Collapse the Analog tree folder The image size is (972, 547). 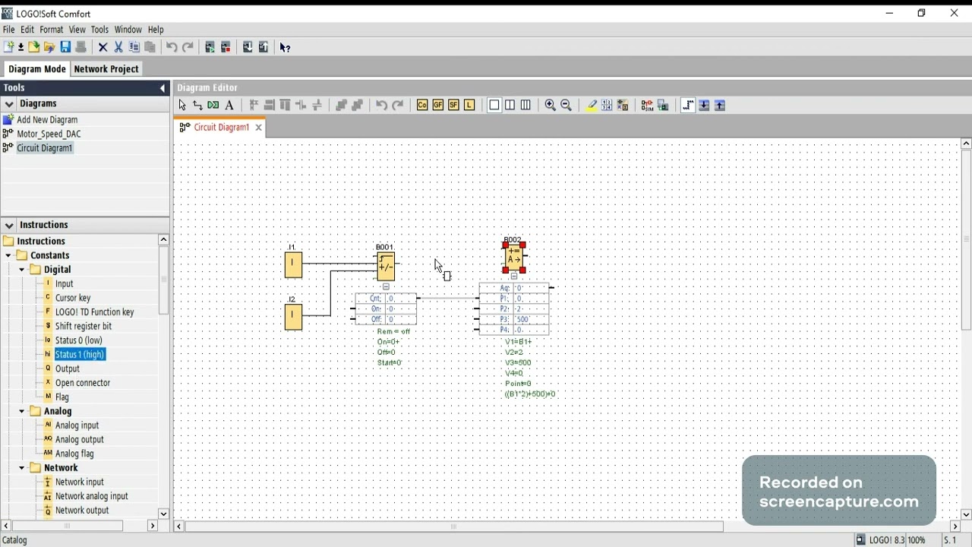click(22, 412)
